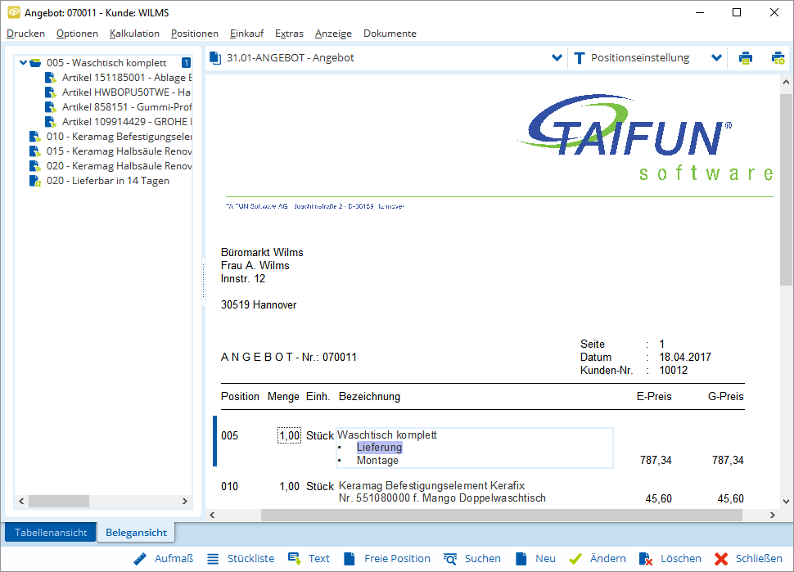Screen dimensions: 794x572
Task: Click Löschen to delete a position
Action: [679, 558]
